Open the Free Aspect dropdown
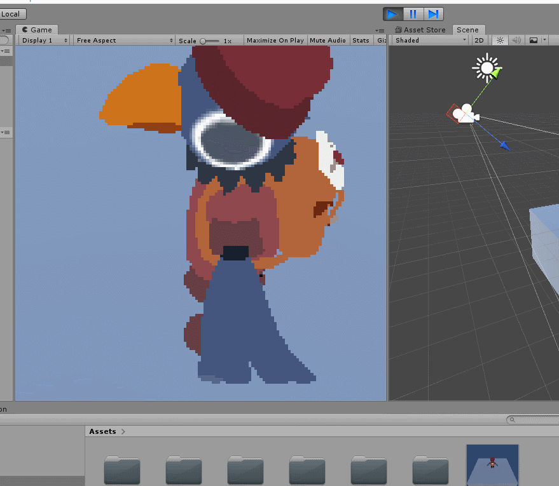Screen dimensions: 559x486 [x=125, y=40]
